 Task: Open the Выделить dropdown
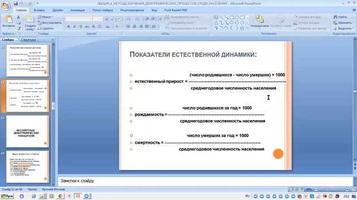point(344,28)
